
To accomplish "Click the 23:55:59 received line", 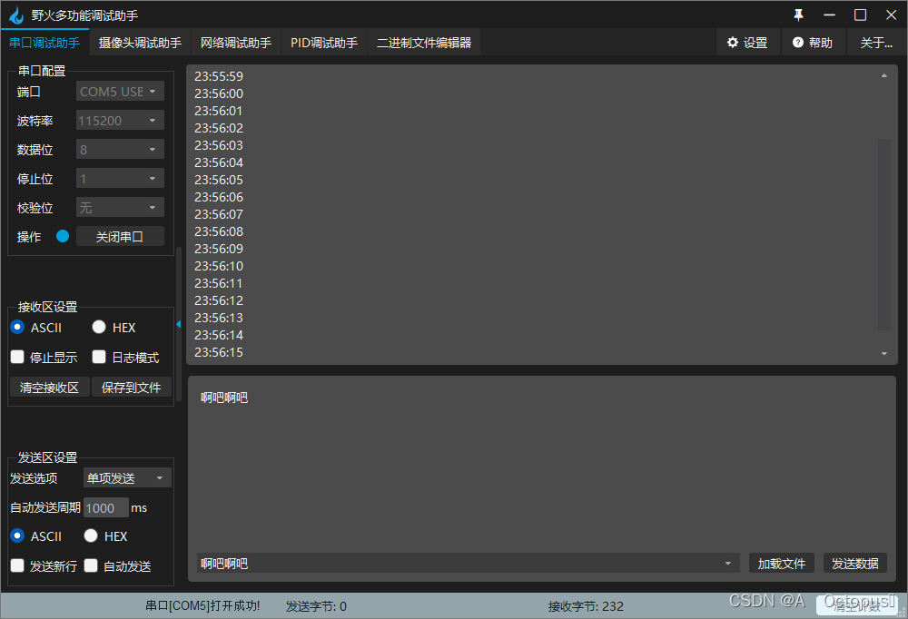I will (218, 76).
